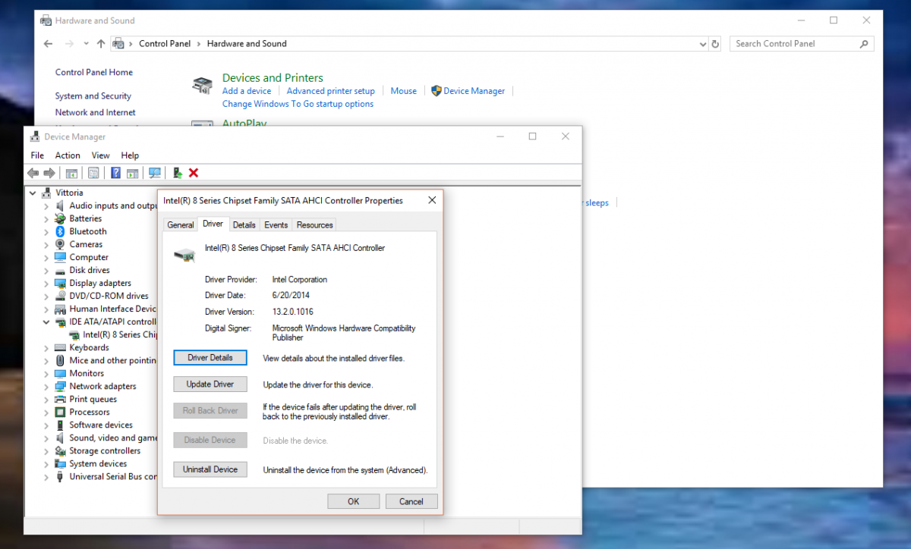Image resolution: width=911 pixels, height=549 pixels.
Task: Click the Network adapters icon
Action: pos(61,386)
